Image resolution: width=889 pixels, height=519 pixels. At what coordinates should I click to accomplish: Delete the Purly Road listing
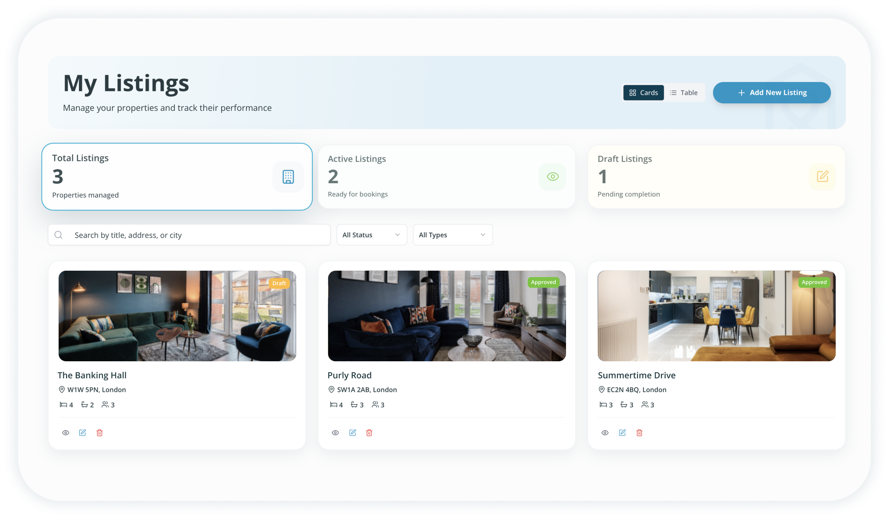pyautogui.click(x=369, y=433)
